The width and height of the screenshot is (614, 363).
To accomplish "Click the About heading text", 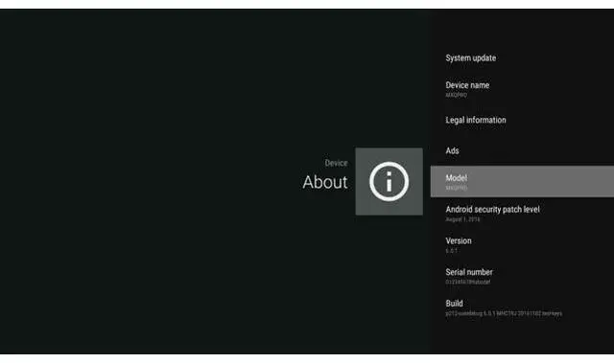I will point(325,182).
